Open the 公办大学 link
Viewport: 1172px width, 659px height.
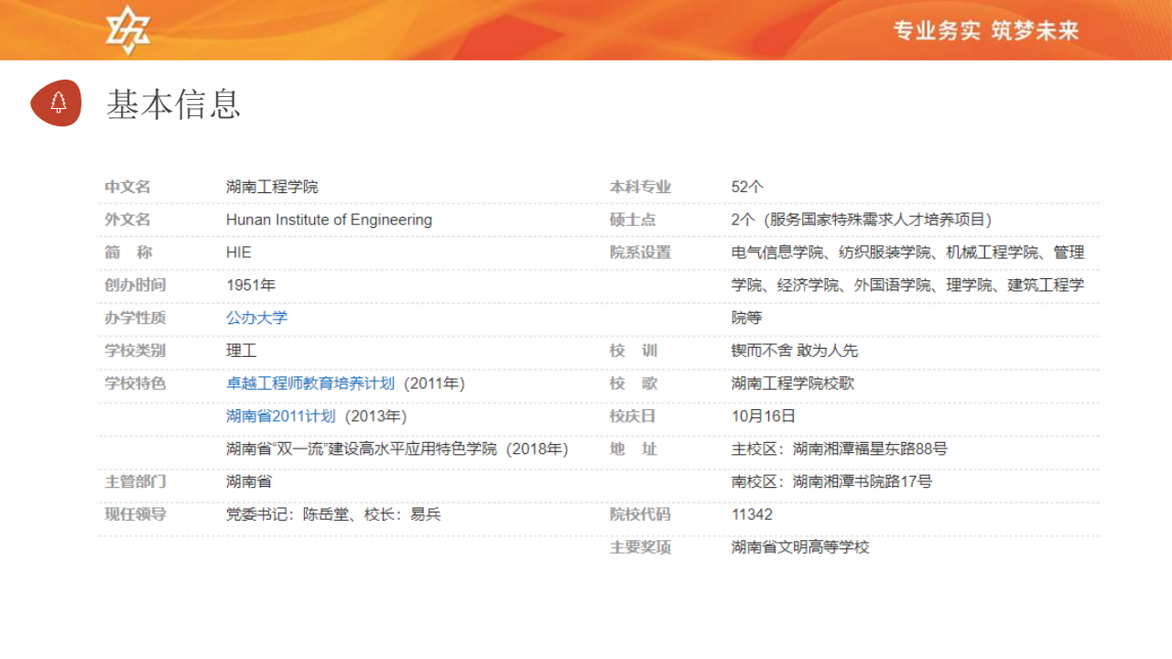[256, 318]
